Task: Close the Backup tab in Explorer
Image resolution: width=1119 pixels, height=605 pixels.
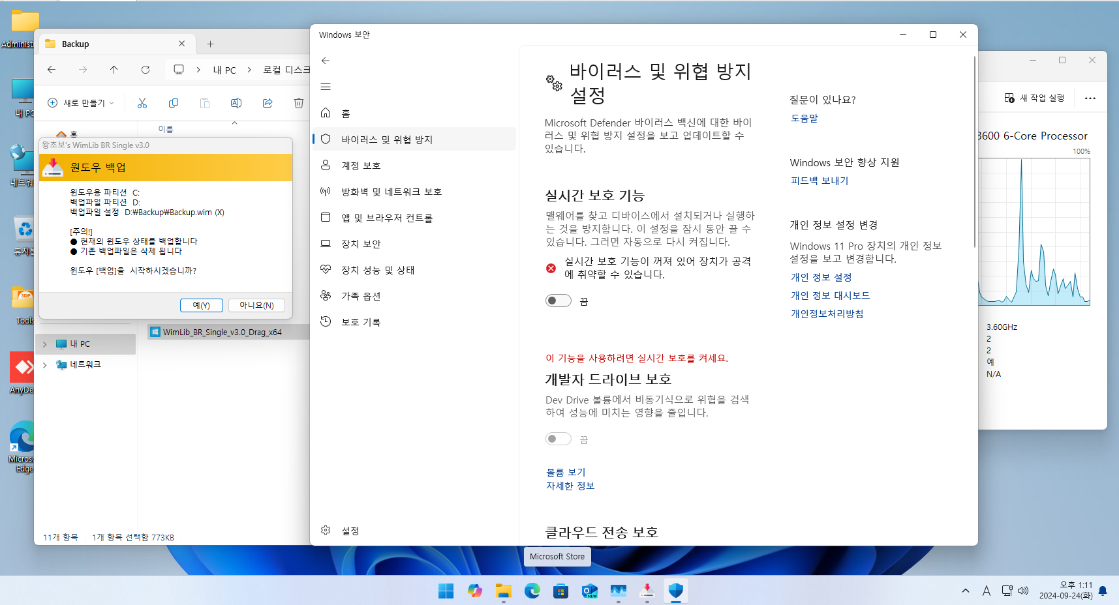Action: [x=181, y=44]
